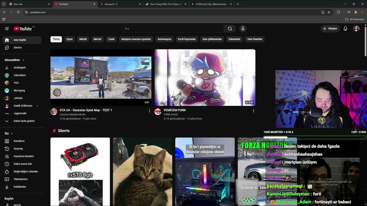This screenshot has width=367, height=206.
Task: Click the YouTube logo
Action: pos(23,29)
